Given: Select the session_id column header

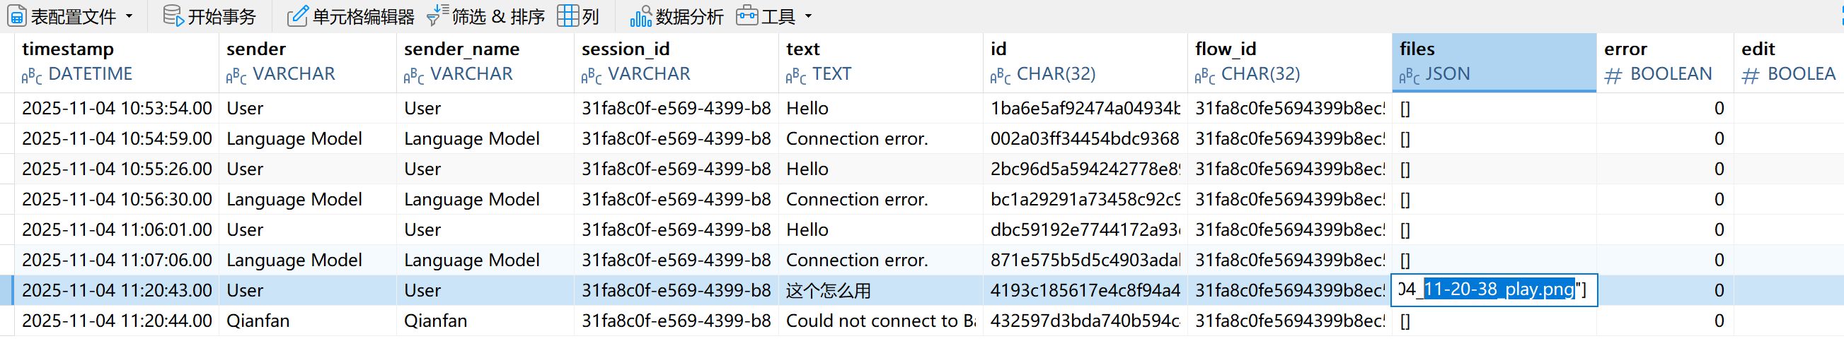Looking at the screenshot, I should point(626,49).
